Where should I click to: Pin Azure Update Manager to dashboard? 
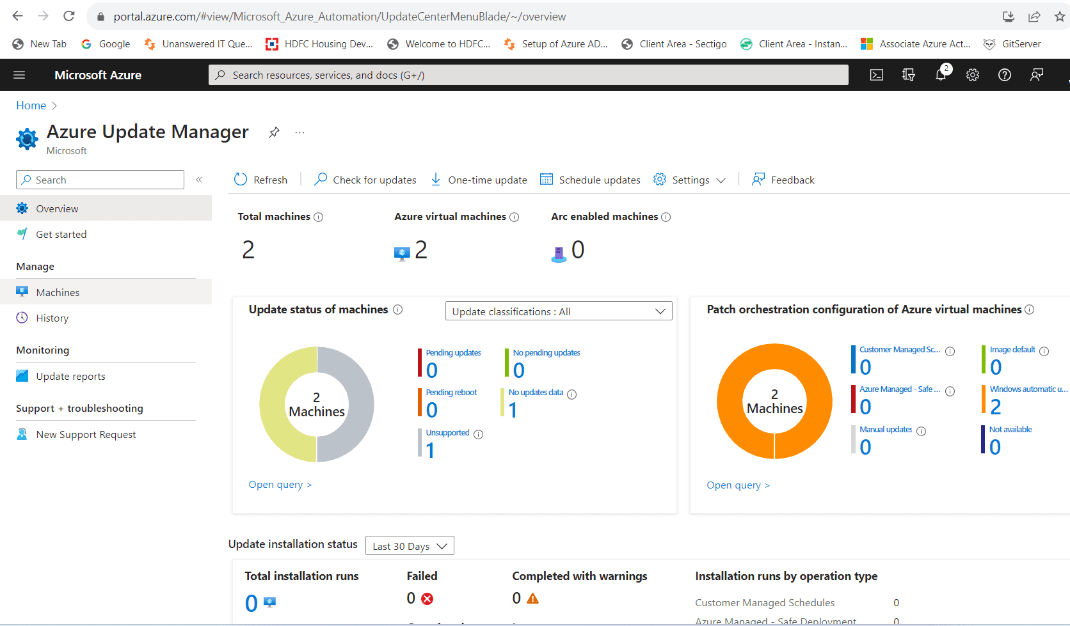[274, 132]
